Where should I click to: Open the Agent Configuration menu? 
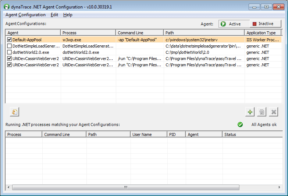pos(25,15)
